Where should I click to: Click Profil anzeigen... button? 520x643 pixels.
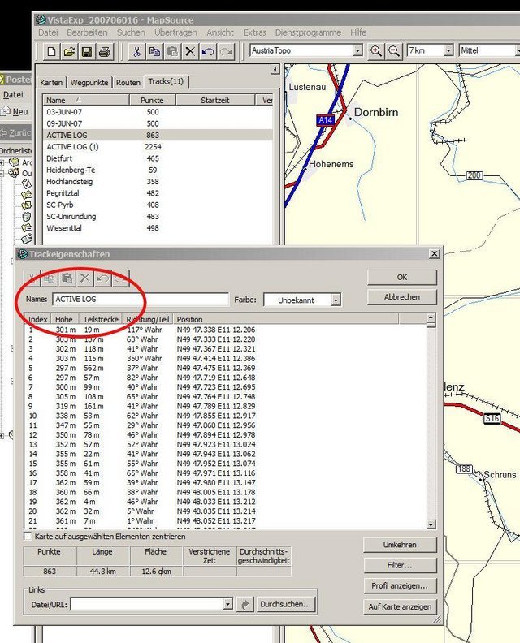pyautogui.click(x=400, y=585)
